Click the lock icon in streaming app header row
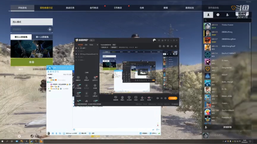Viewport: 257px width, 144px height. click(x=164, y=46)
